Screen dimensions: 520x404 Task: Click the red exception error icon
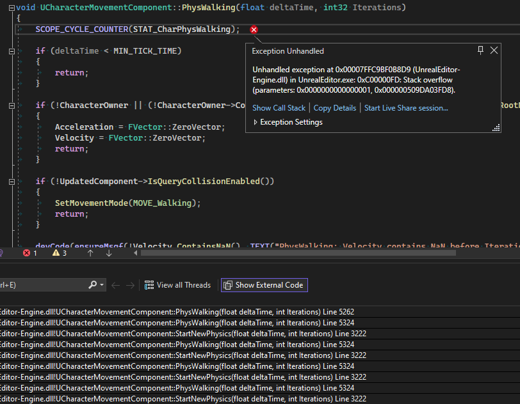pos(254,30)
